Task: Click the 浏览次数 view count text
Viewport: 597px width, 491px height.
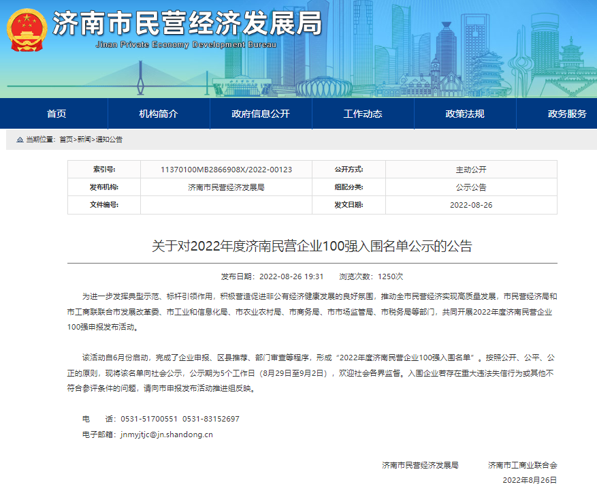Action: [x=381, y=276]
